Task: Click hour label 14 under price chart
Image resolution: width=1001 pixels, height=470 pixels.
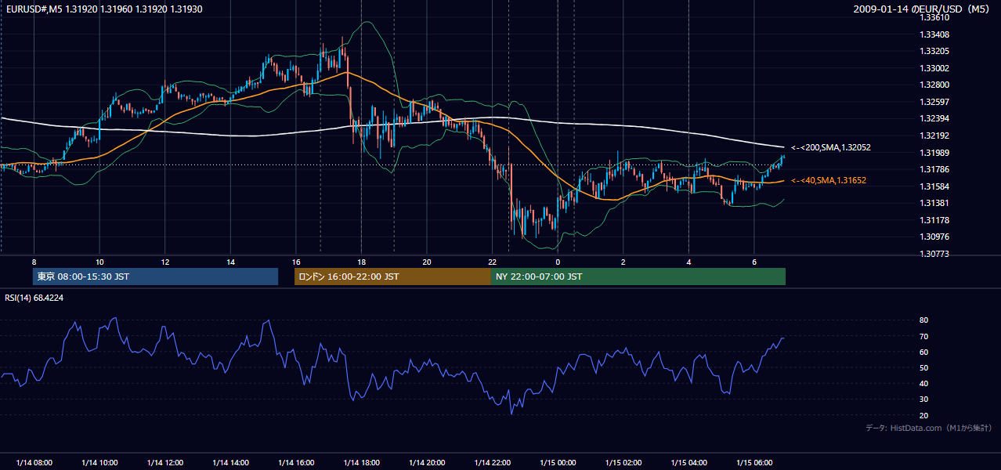Action: [230, 262]
